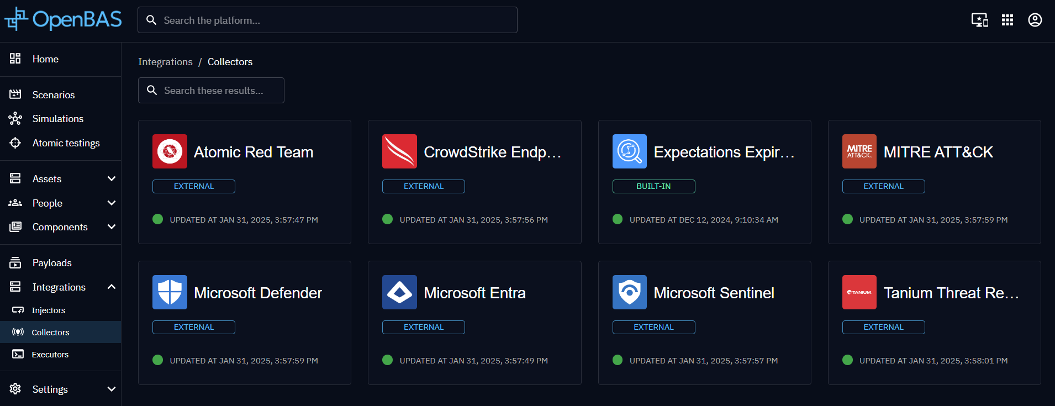Image resolution: width=1055 pixels, height=406 pixels.
Task: Collapse the Integrations section chevron
Action: point(111,287)
